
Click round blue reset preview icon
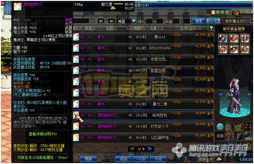[220, 127]
